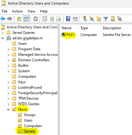Click Find objects magnifier icon
The height and width of the screenshot is (135, 132).
[112, 19]
